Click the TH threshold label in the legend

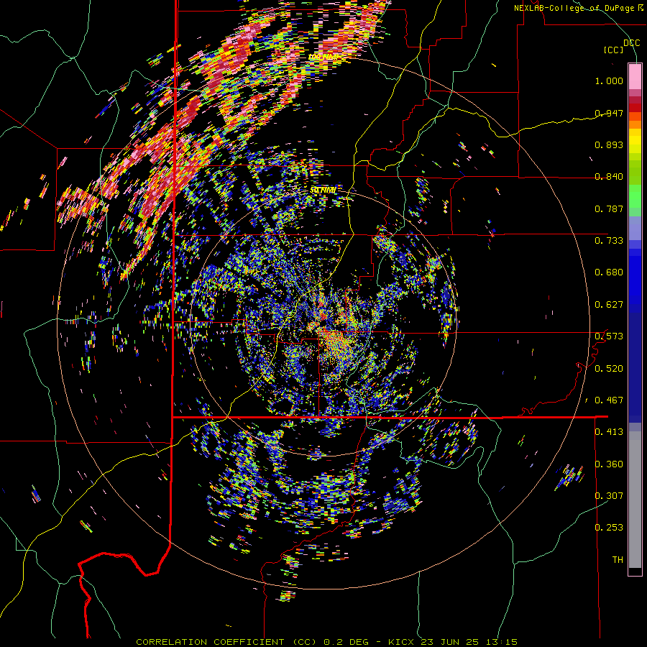pyautogui.click(x=618, y=560)
